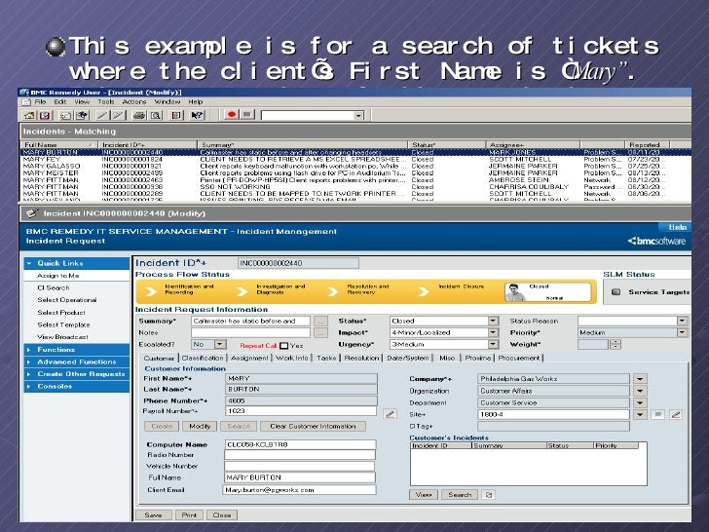Click the red Save disk toolbar icon
This screenshot has width=709, height=532.
(x=45, y=115)
